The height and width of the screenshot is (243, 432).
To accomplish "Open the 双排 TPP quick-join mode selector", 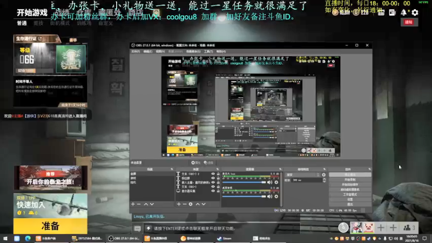I will point(50,206).
